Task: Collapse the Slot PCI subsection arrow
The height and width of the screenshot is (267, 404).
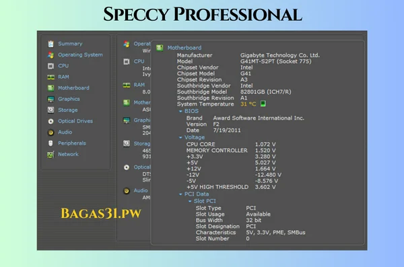Action: pyautogui.click(x=190, y=201)
